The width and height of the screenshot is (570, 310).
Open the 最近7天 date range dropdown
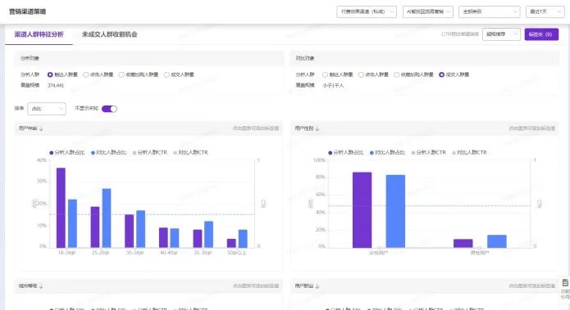click(545, 11)
